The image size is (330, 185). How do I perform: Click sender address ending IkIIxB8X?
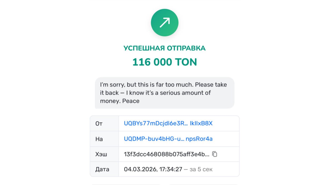point(201,124)
